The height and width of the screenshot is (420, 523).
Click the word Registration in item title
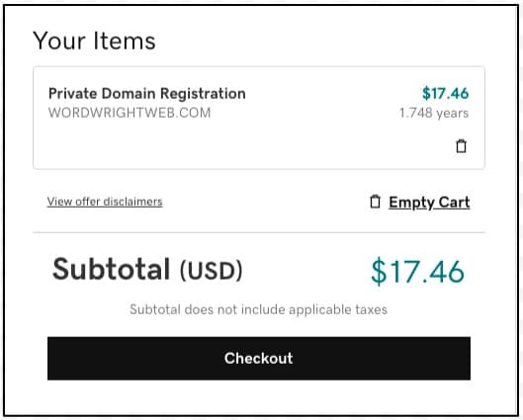point(203,94)
